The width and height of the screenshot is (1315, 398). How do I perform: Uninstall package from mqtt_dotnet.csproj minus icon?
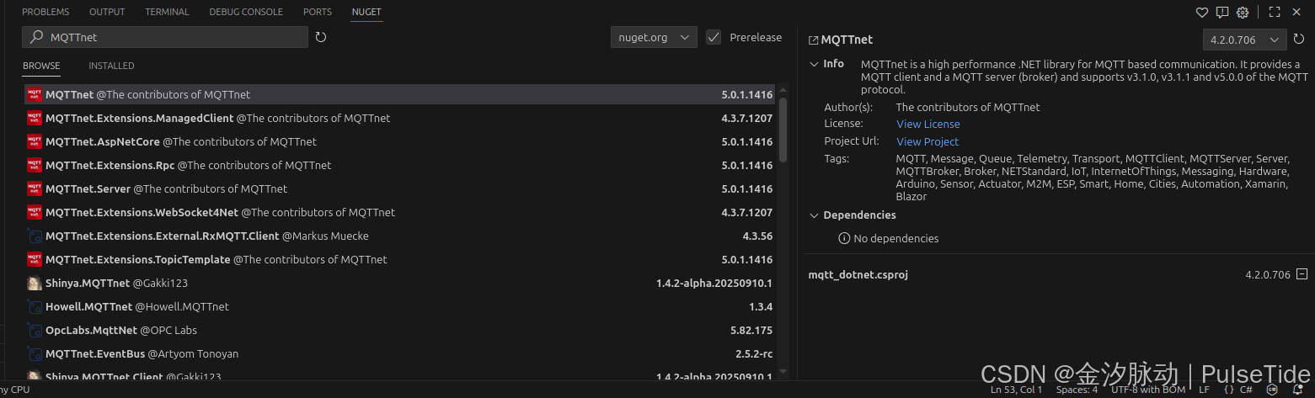click(1302, 274)
